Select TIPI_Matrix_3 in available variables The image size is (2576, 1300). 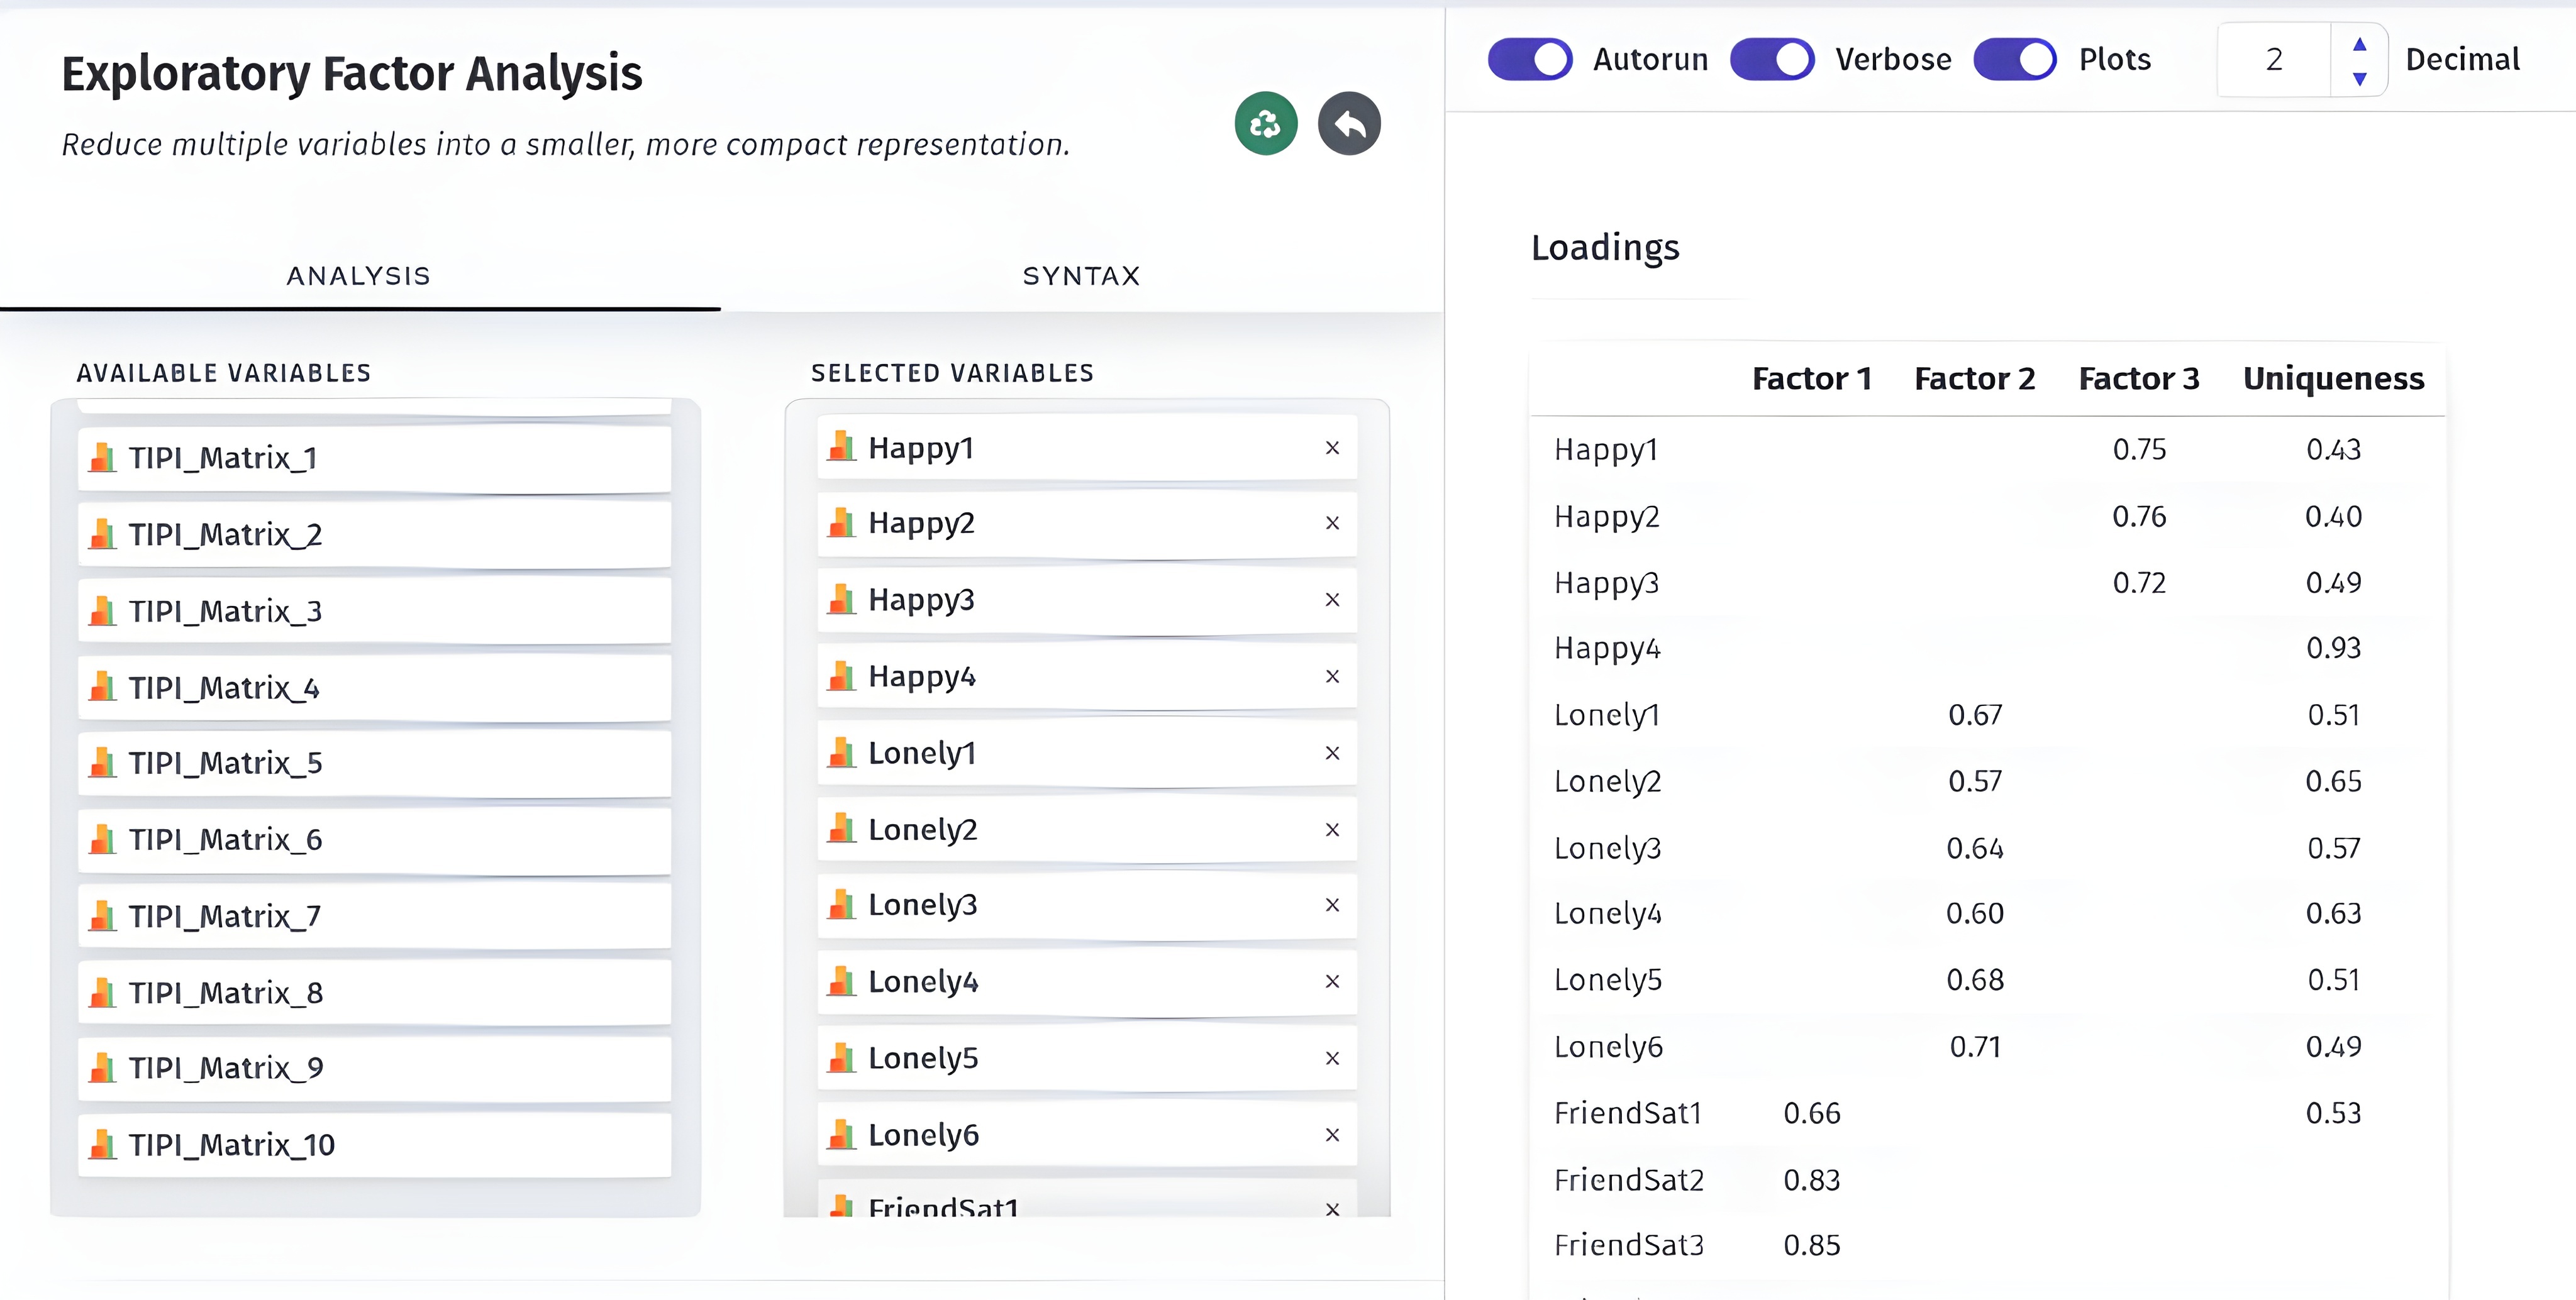tap(374, 612)
